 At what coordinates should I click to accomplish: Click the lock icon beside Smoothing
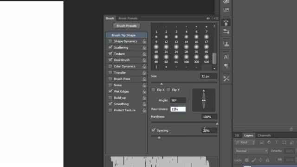pyautogui.click(x=144, y=104)
